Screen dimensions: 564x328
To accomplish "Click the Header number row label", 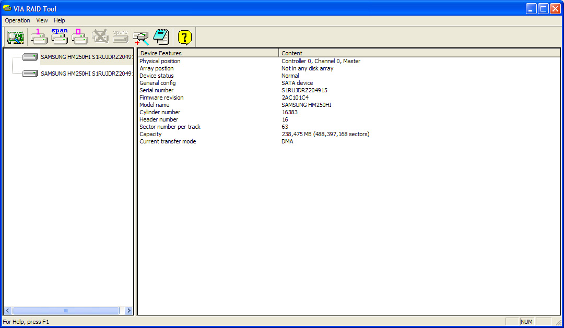I will coord(159,119).
